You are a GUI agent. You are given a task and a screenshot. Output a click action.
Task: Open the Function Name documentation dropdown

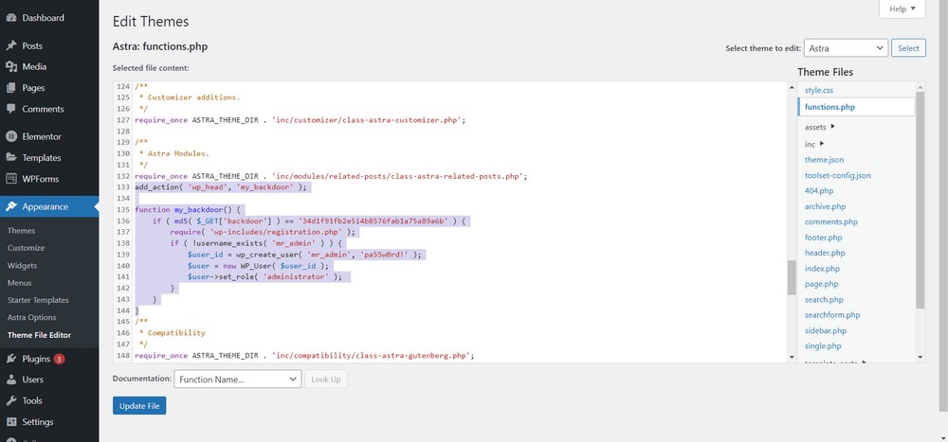tap(238, 380)
